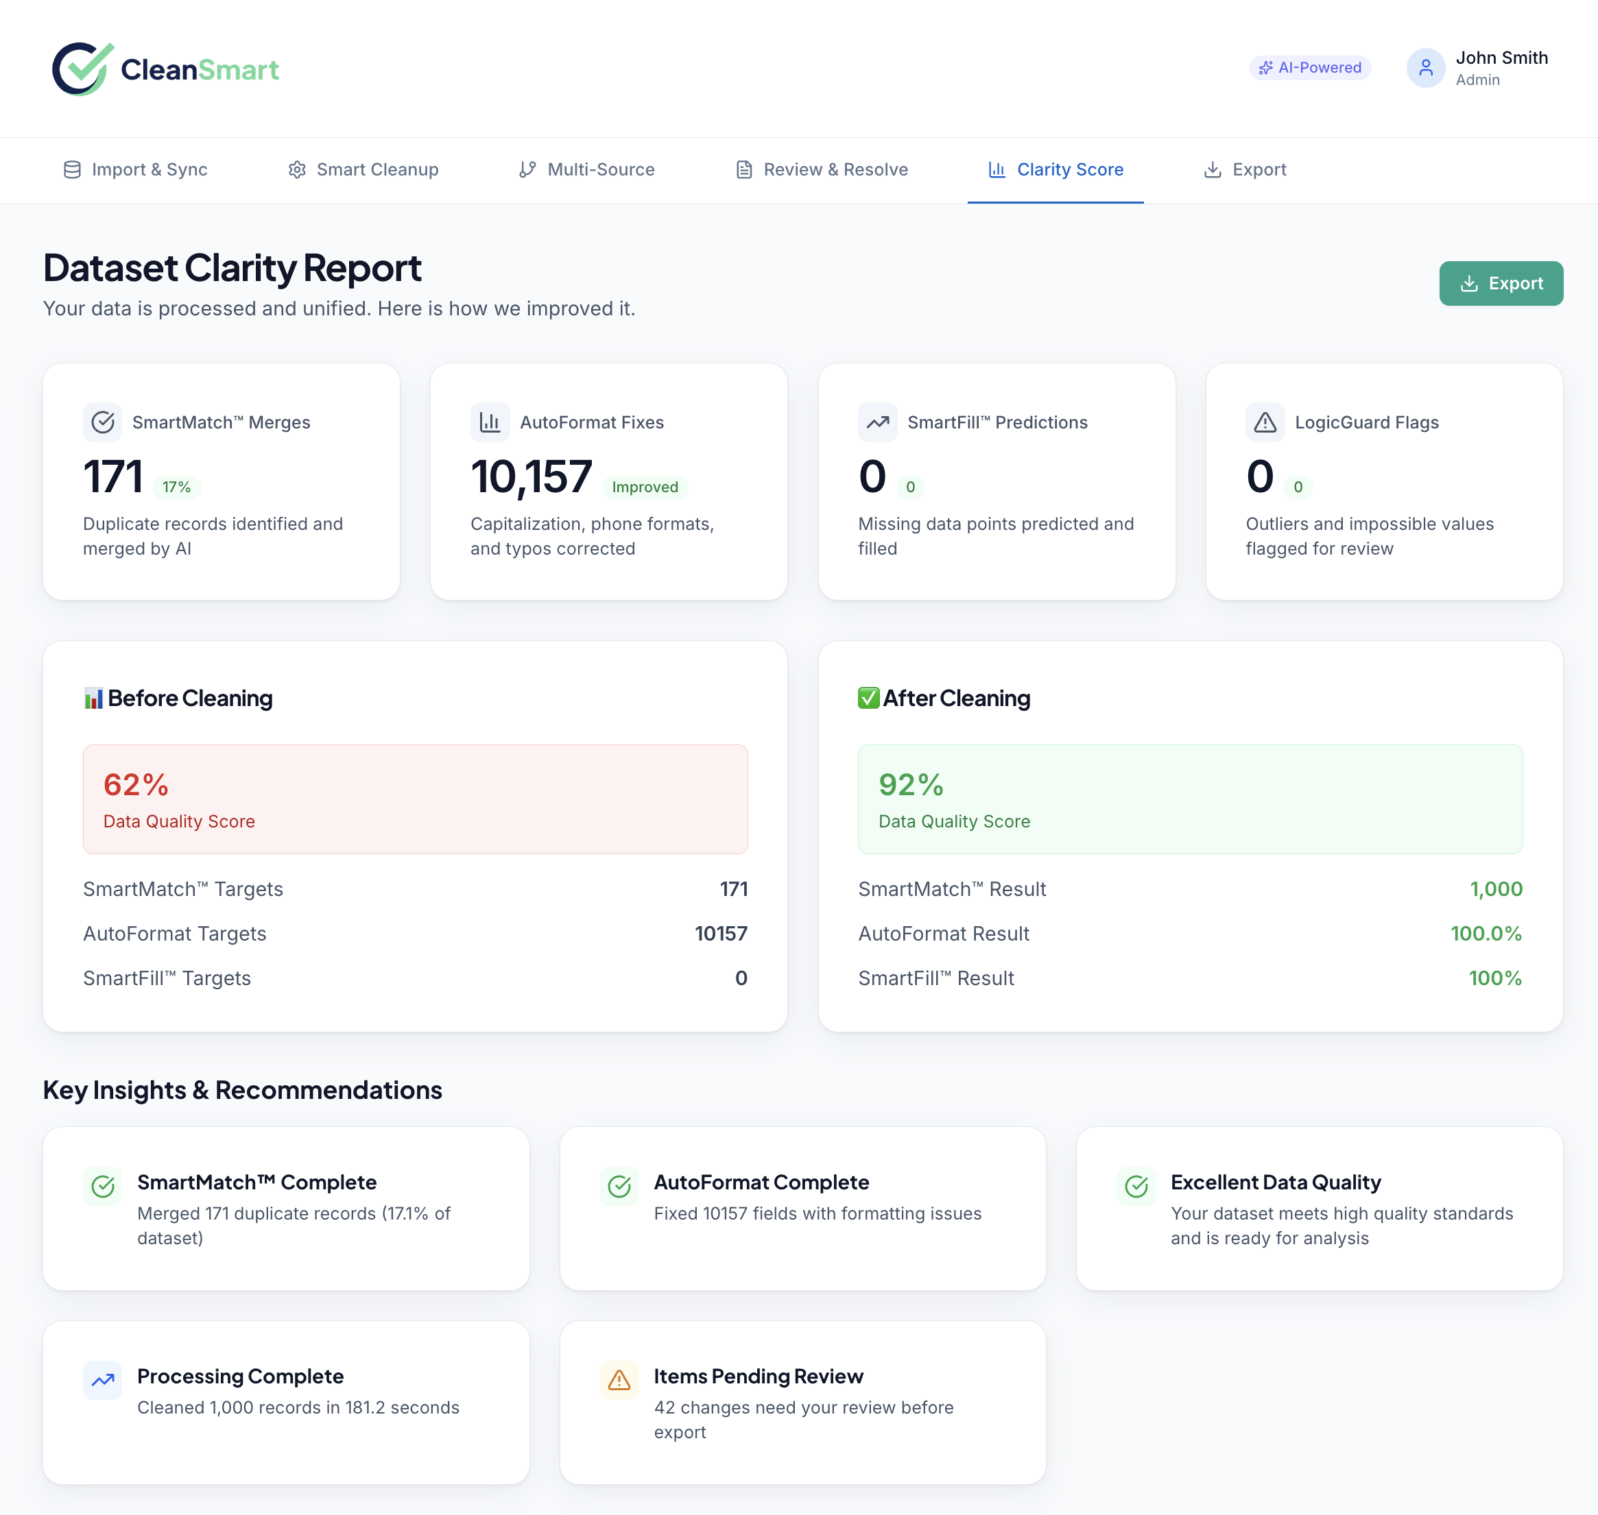Click the AutoFormat Result row label
This screenshot has width=1598, height=1515.
[944, 934]
